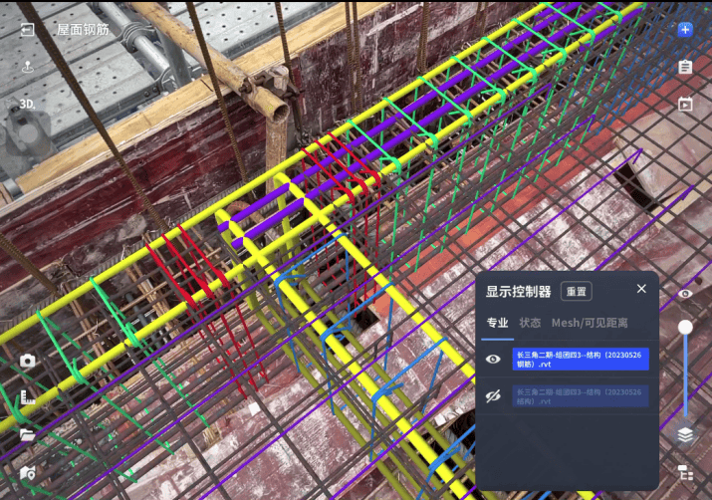The height and width of the screenshot is (500, 712).
Task: Select the ruler measurement tool
Action: 28,398
